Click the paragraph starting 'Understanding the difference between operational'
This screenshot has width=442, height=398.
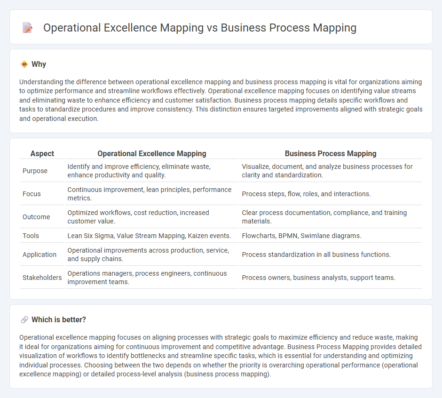pyautogui.click(x=221, y=100)
